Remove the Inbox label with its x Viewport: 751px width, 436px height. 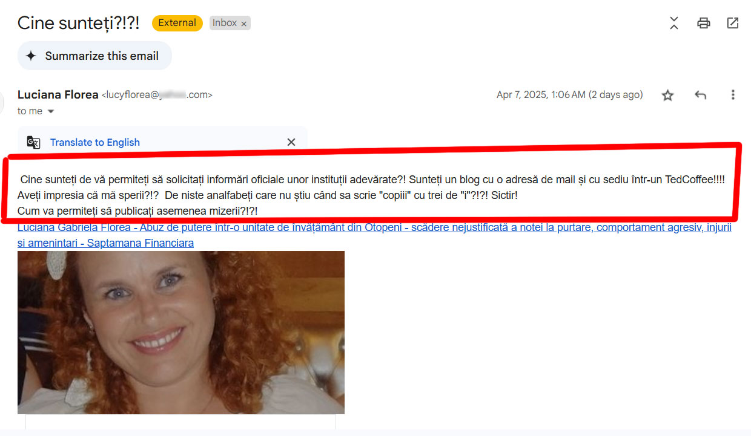click(x=244, y=24)
